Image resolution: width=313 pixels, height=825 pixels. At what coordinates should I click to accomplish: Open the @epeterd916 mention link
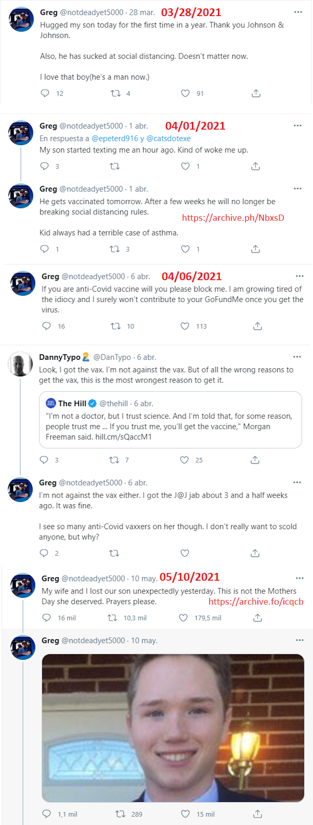point(115,138)
